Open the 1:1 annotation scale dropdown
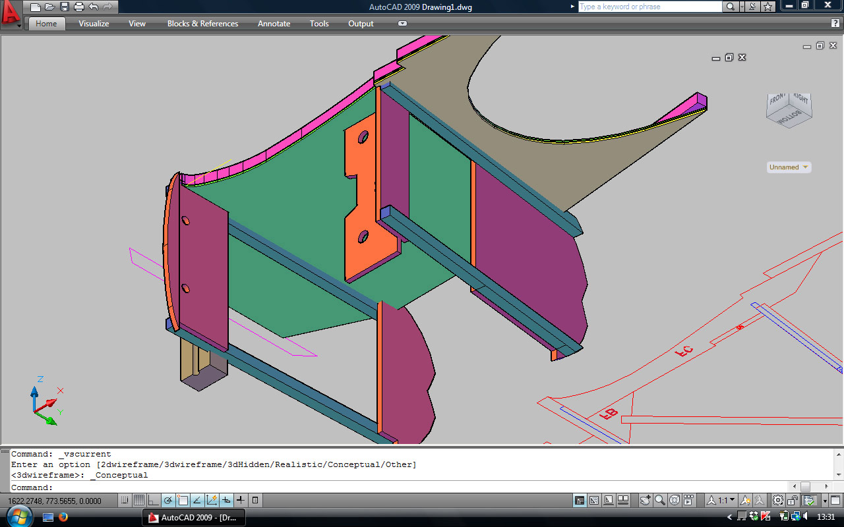This screenshot has height=527, width=844. click(x=726, y=501)
